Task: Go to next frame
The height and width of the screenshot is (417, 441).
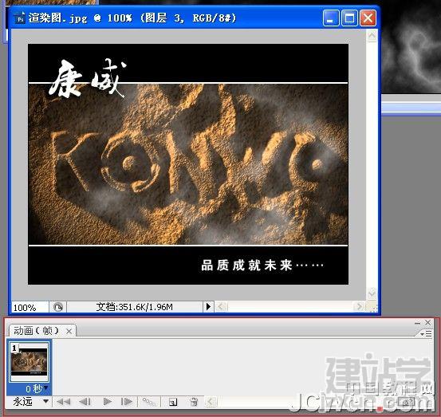Action: [127, 401]
